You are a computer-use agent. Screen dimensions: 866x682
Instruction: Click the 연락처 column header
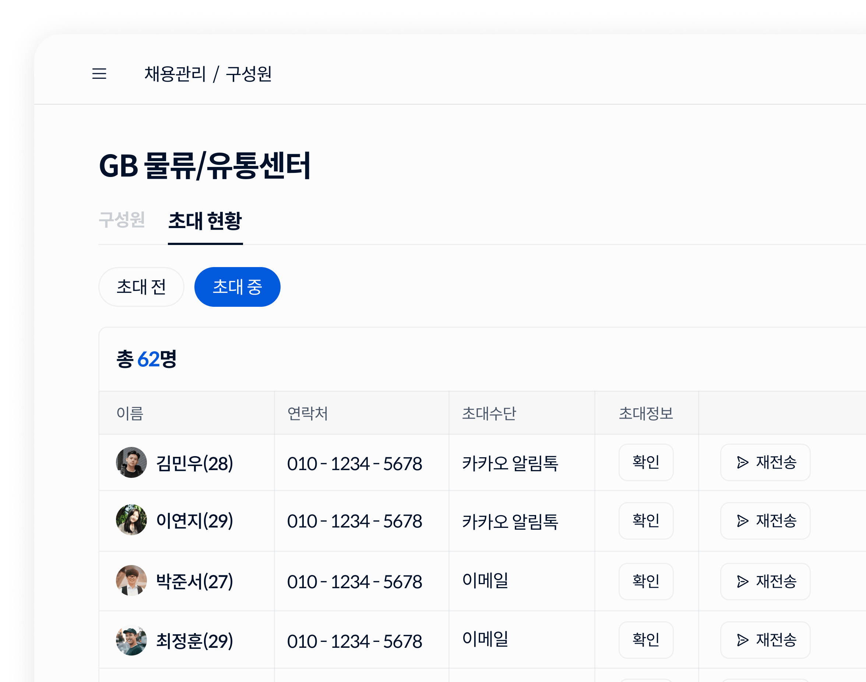click(308, 414)
